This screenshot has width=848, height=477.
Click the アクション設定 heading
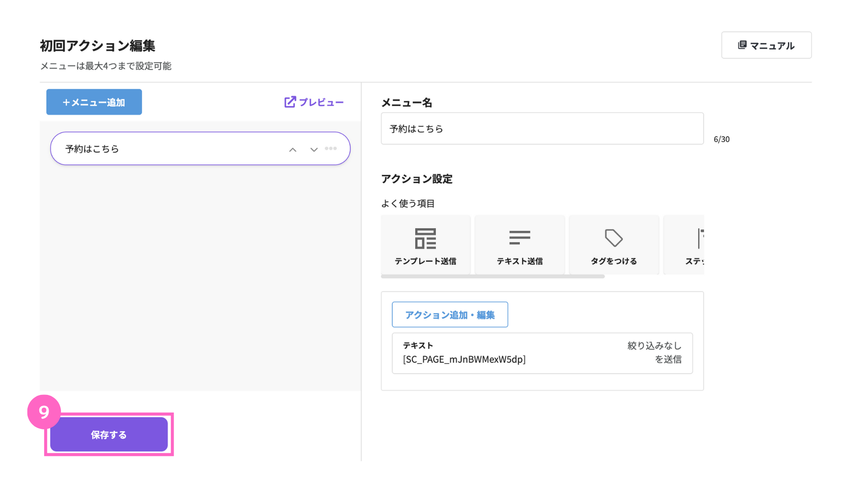pos(416,179)
